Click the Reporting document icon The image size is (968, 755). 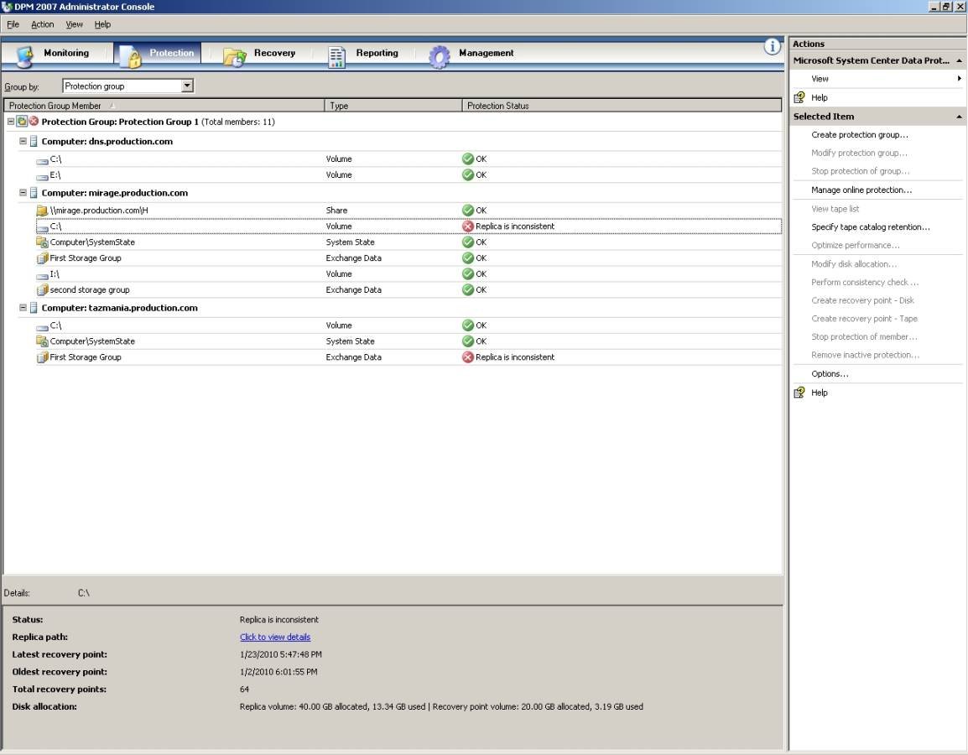pyautogui.click(x=336, y=56)
